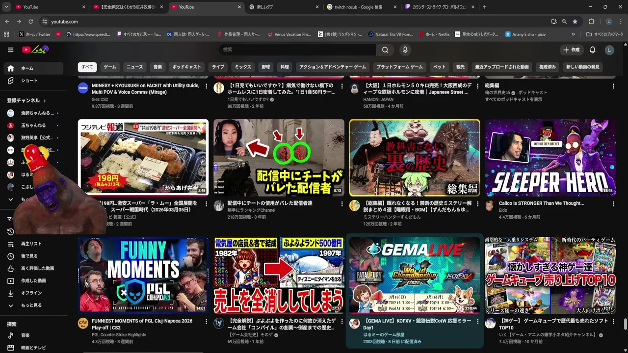This screenshot has width=628, height=353.
Task: Open the GEMA LIVE stream thumbnail
Action: tap(415, 276)
